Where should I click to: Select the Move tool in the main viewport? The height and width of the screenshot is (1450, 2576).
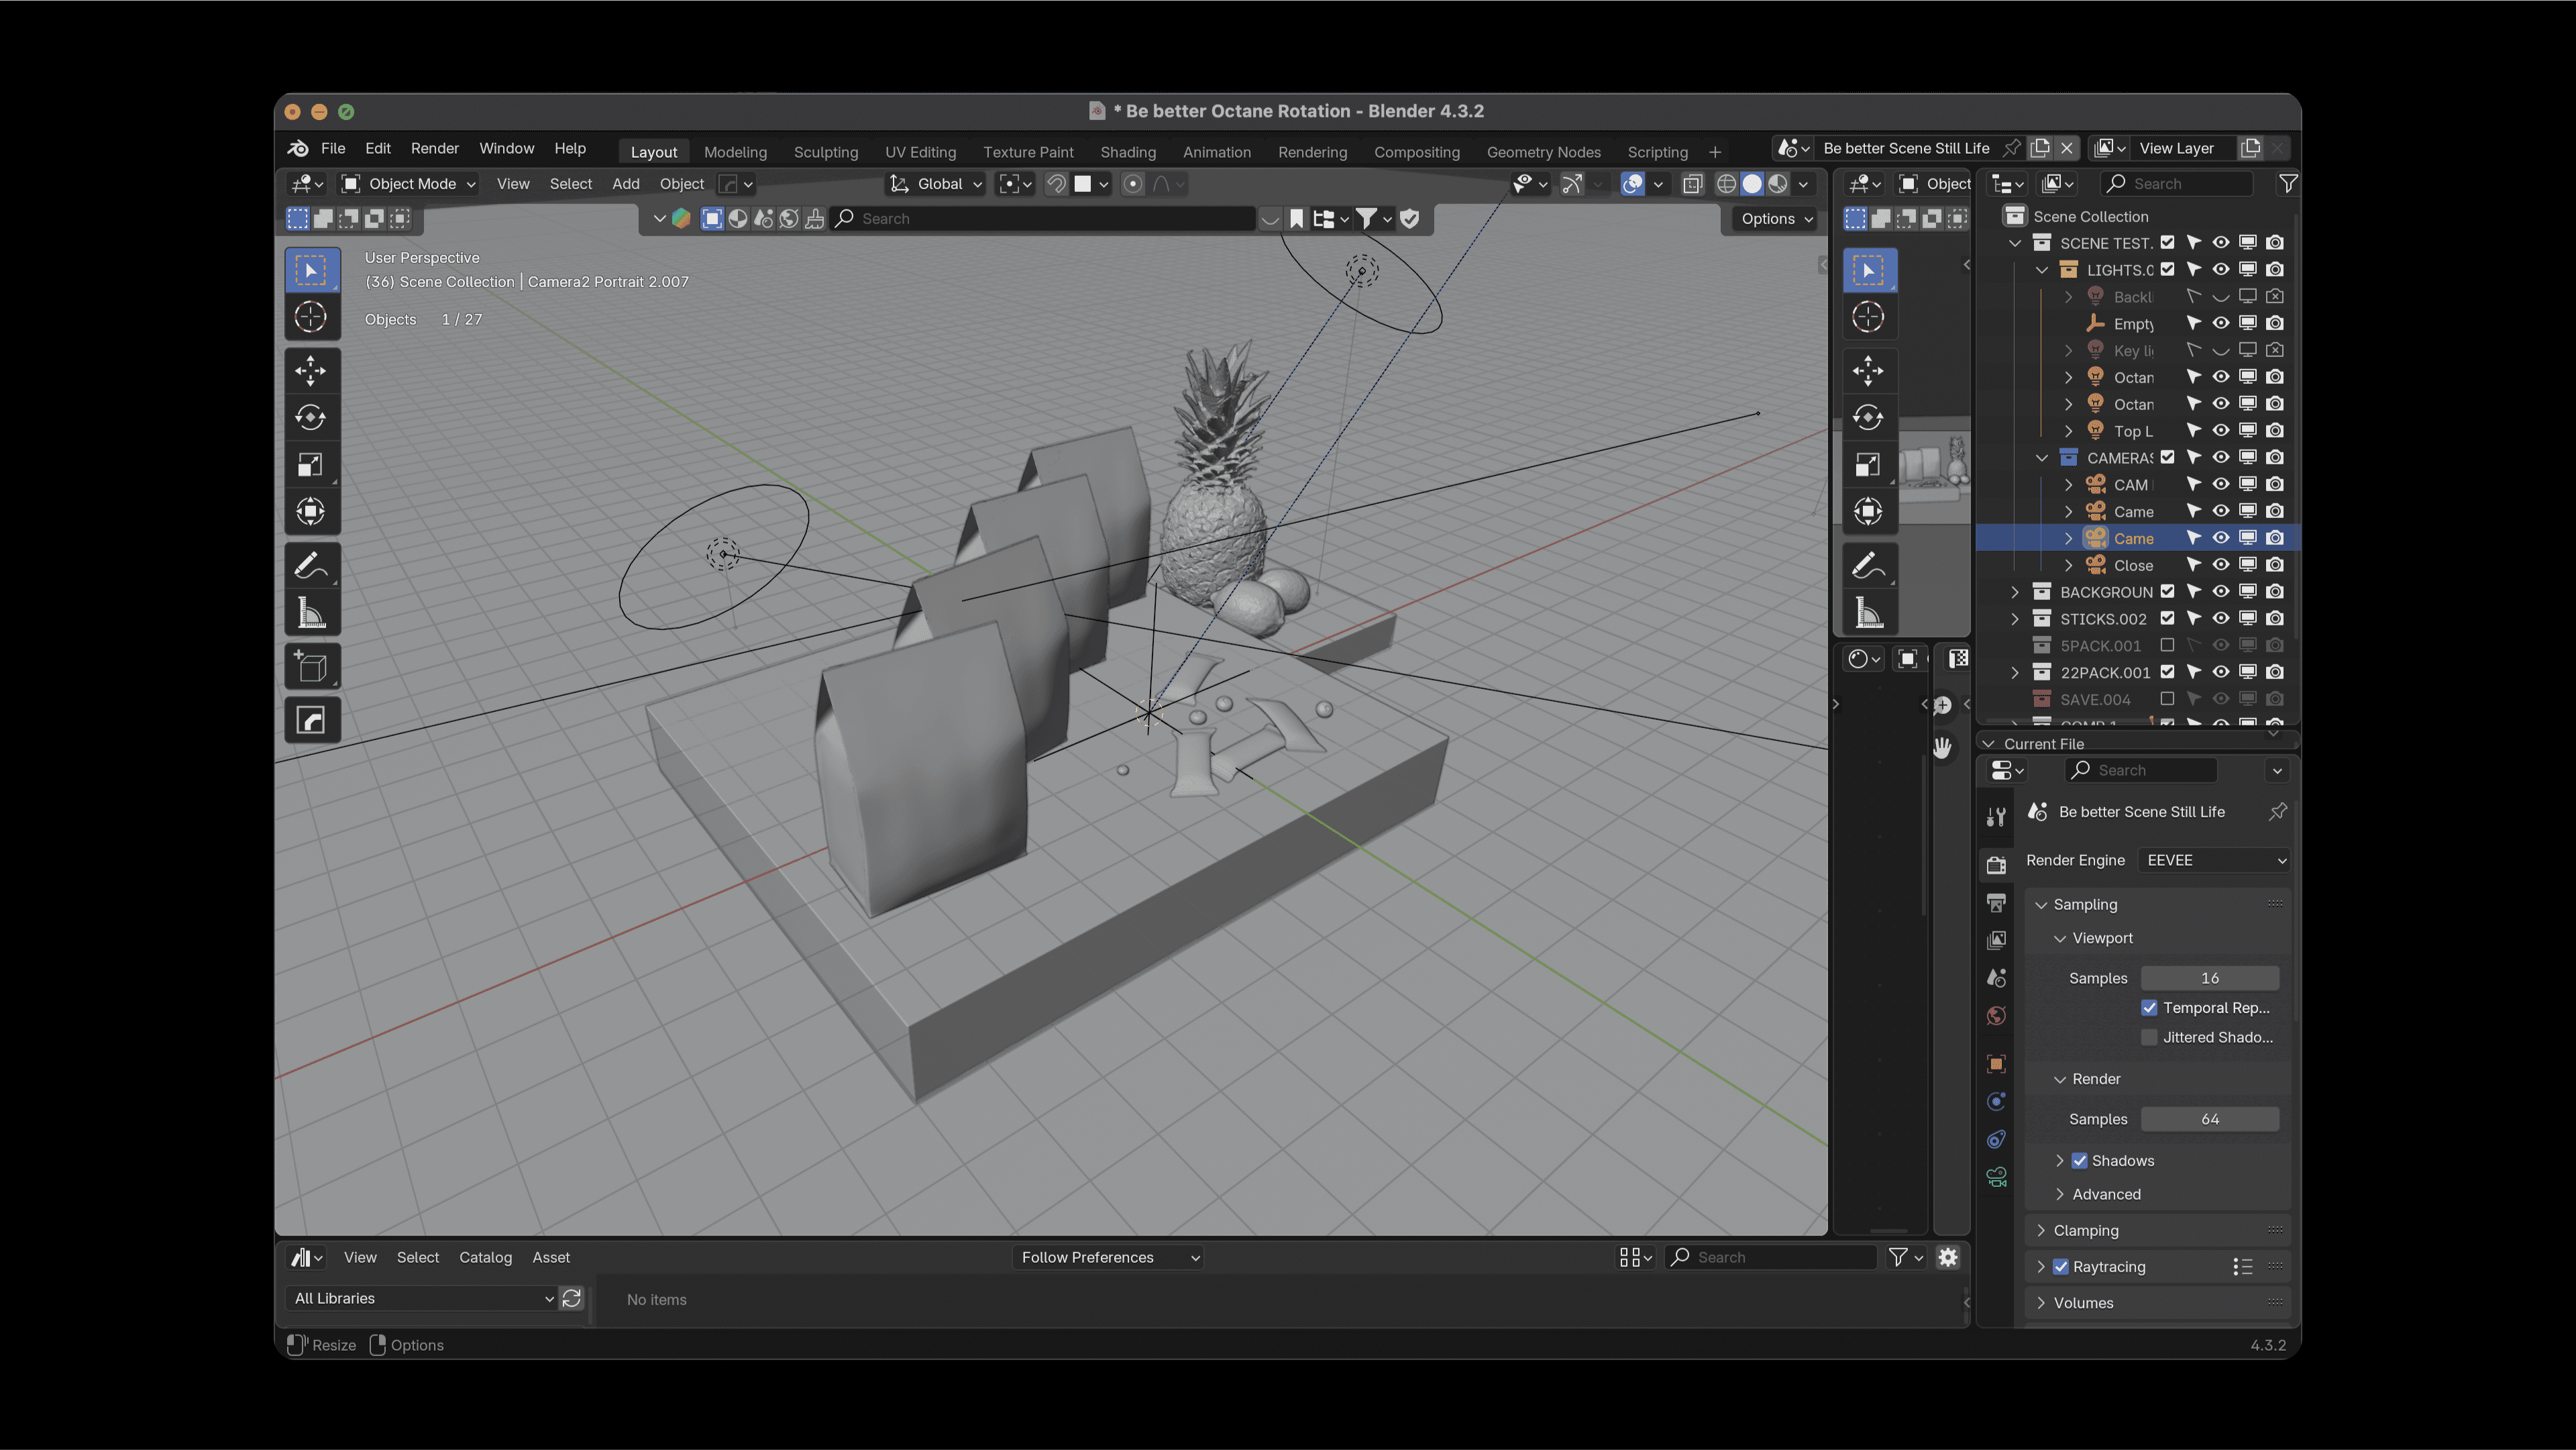pyautogui.click(x=311, y=371)
